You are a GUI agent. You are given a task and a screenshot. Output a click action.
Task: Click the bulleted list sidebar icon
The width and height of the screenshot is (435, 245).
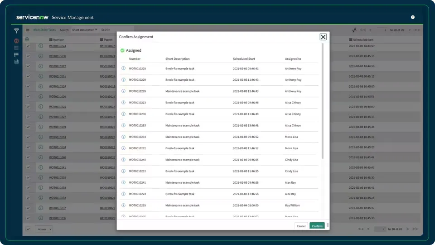tap(16, 55)
